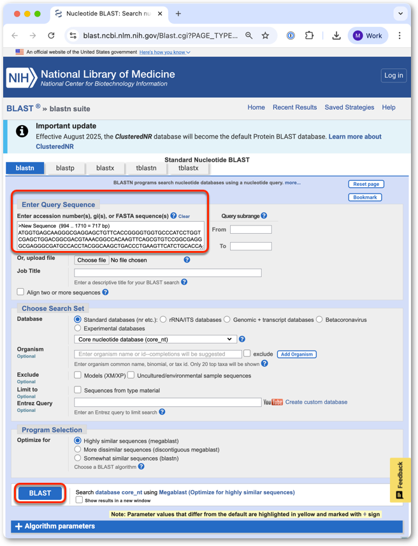The height and width of the screenshot is (546, 418).
Task: Select rRNA/ITS databases radio button
Action: pyautogui.click(x=163, y=319)
